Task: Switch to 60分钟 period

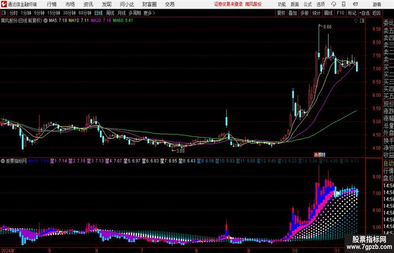Action: pos(85,13)
